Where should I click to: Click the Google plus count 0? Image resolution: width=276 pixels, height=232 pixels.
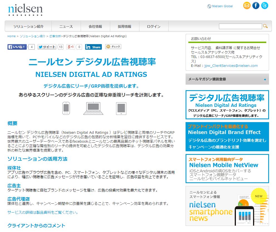79,47
